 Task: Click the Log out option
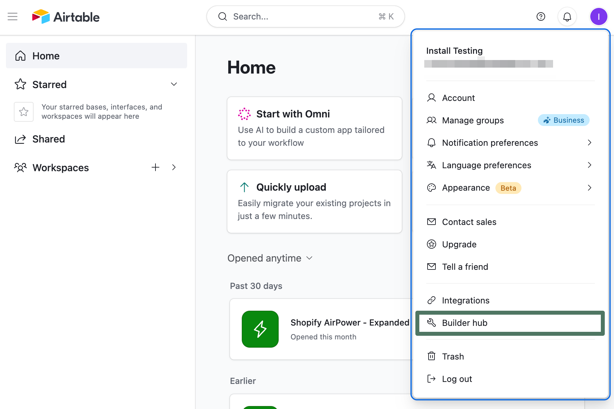coord(457,379)
